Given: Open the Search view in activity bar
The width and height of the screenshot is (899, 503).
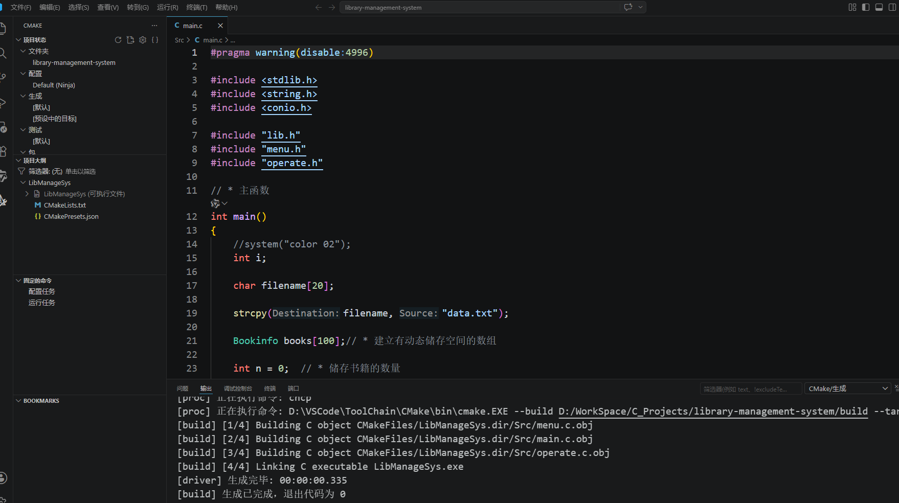Looking at the screenshot, I should (3, 53).
